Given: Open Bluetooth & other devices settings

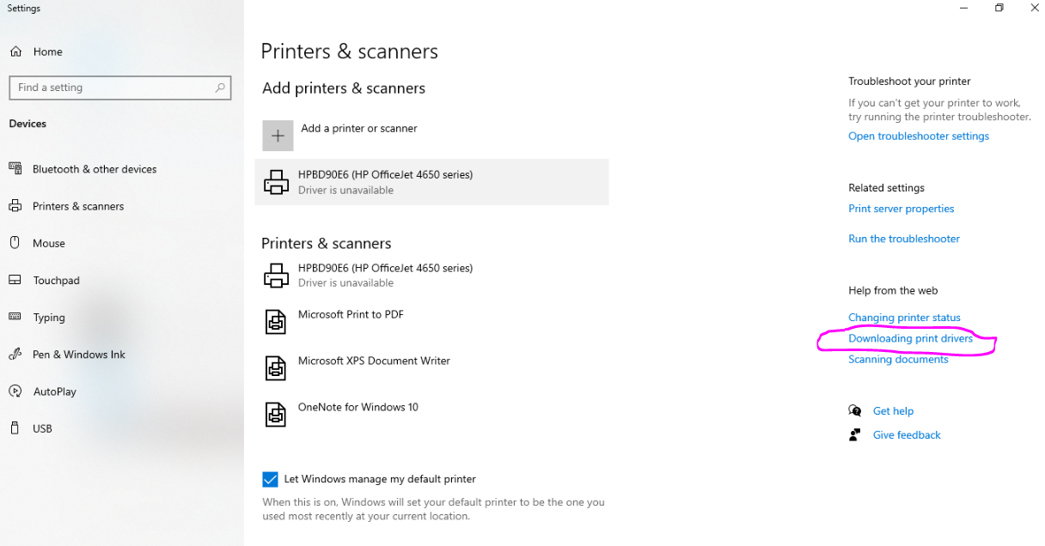Looking at the screenshot, I should (x=95, y=169).
